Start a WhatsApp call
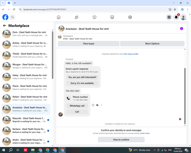This screenshot has width=191, height=153. [x=77, y=106]
